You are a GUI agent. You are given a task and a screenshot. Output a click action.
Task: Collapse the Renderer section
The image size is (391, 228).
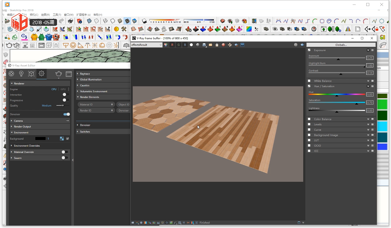click(x=40, y=83)
